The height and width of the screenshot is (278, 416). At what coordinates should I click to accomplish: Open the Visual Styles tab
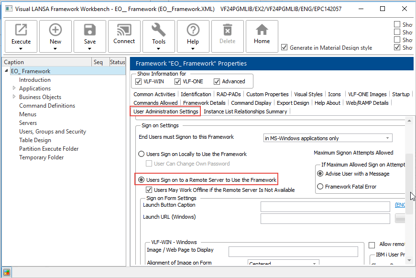pos(308,94)
